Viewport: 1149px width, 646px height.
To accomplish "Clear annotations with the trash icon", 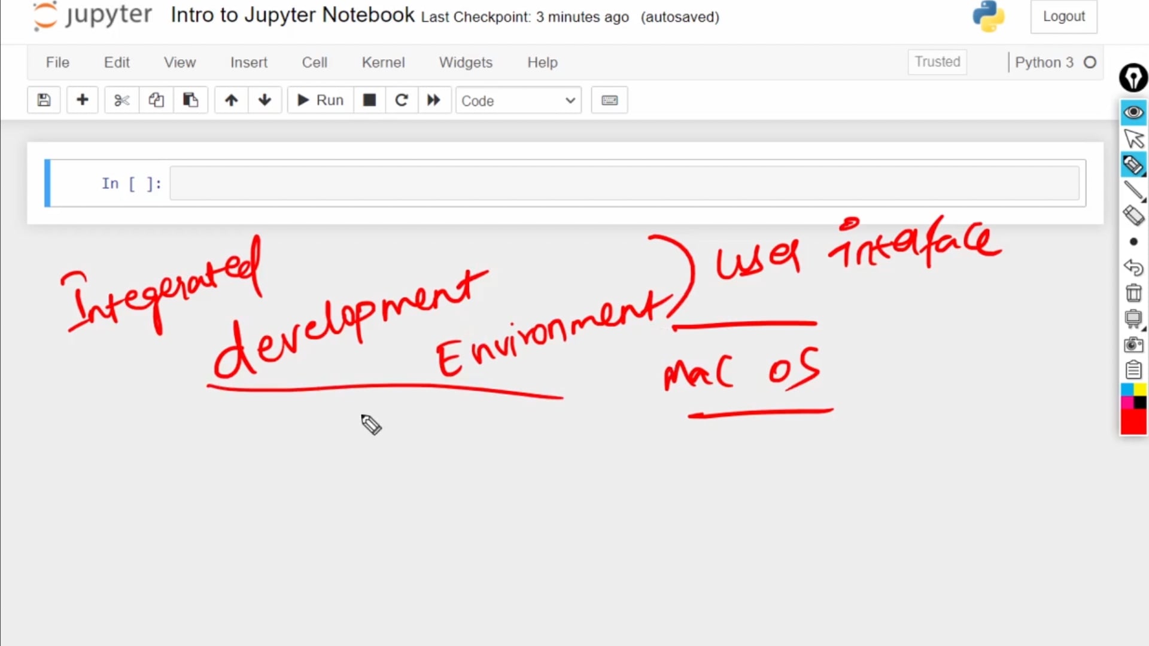I will click(1133, 292).
